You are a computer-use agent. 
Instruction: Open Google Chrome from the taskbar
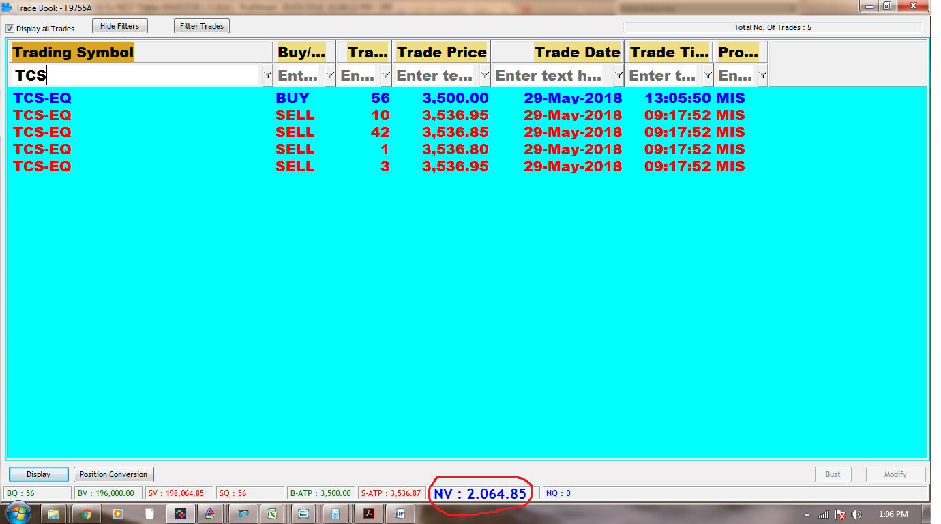86,514
